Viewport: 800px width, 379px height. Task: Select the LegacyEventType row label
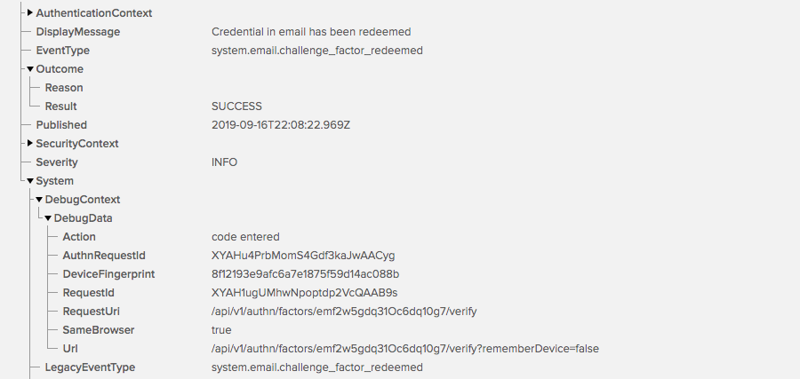90,367
